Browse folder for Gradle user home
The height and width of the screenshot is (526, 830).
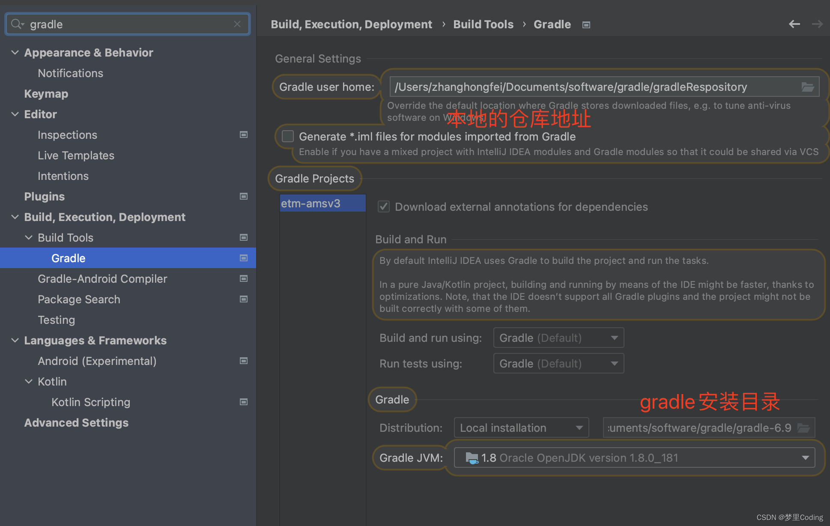pos(808,87)
